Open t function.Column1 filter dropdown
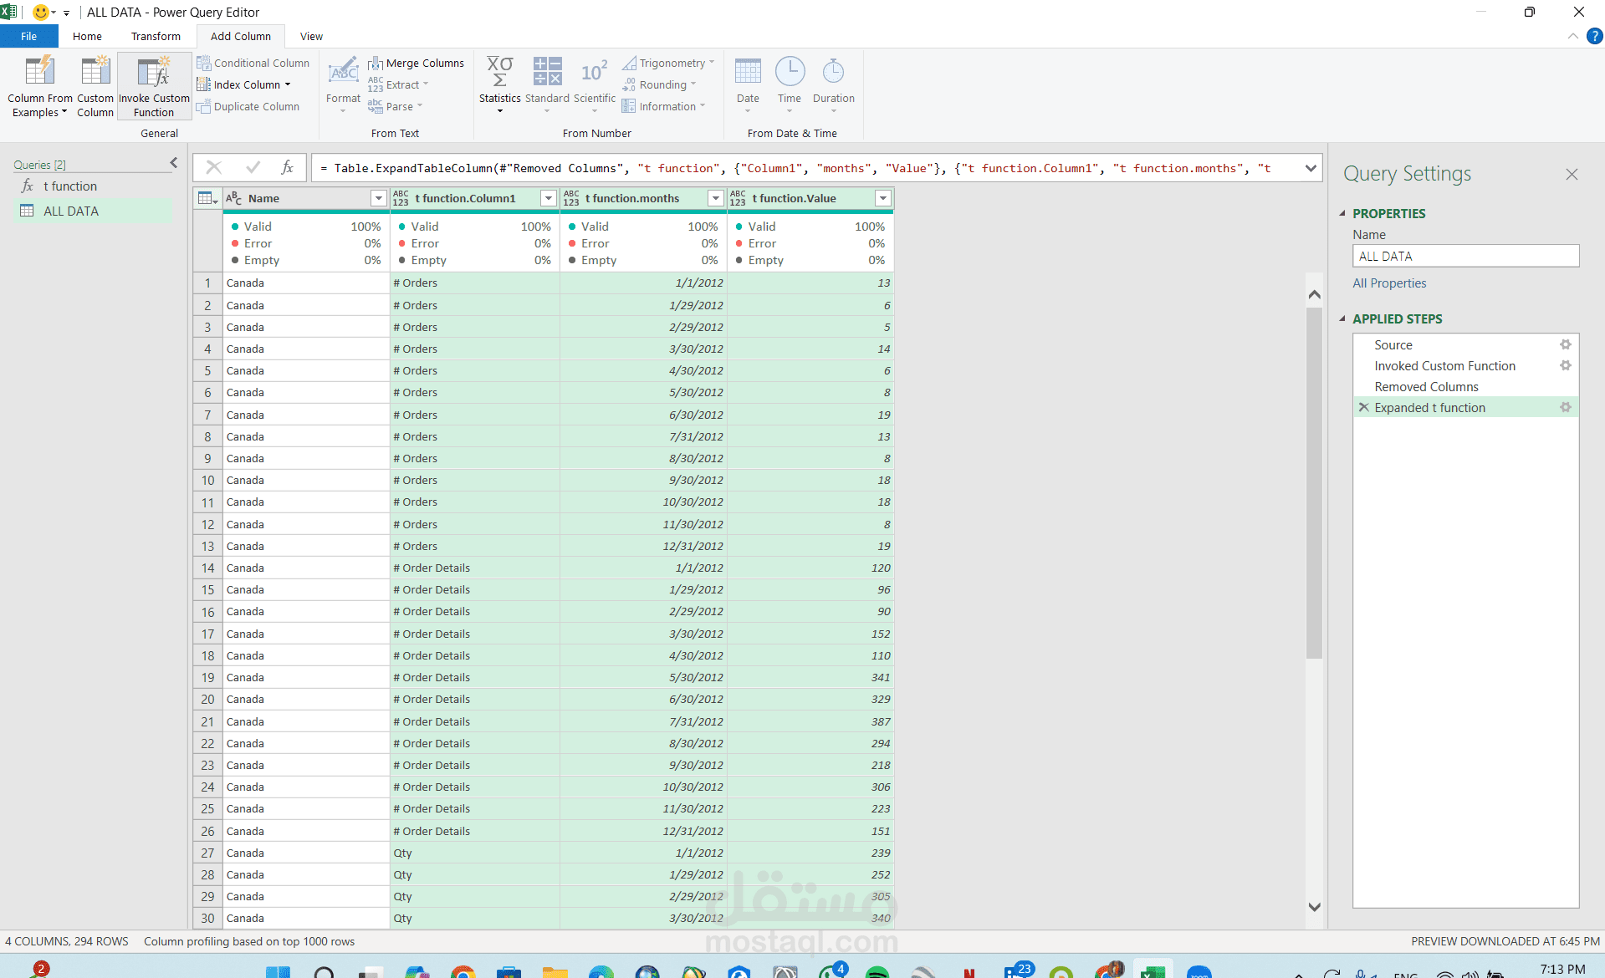 click(548, 198)
